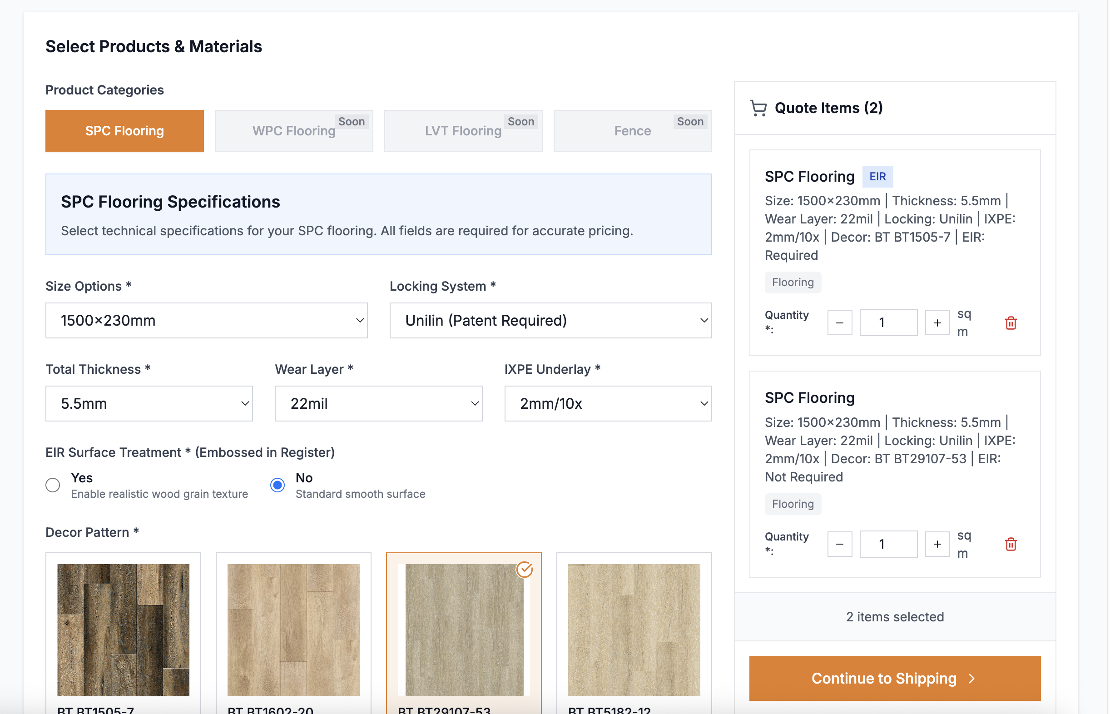Image resolution: width=1110 pixels, height=714 pixels.
Task: Delete the BT29107-53 quote item
Action: [x=1011, y=544]
